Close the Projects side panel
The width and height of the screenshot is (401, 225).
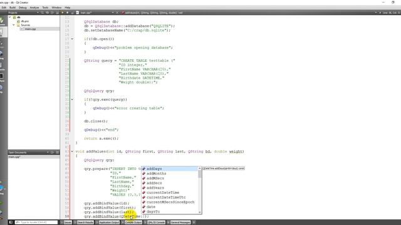tap(57, 12)
